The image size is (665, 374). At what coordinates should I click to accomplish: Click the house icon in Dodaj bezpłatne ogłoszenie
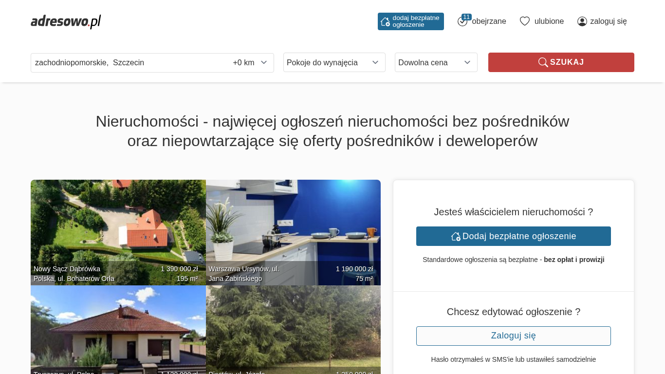[x=456, y=236]
